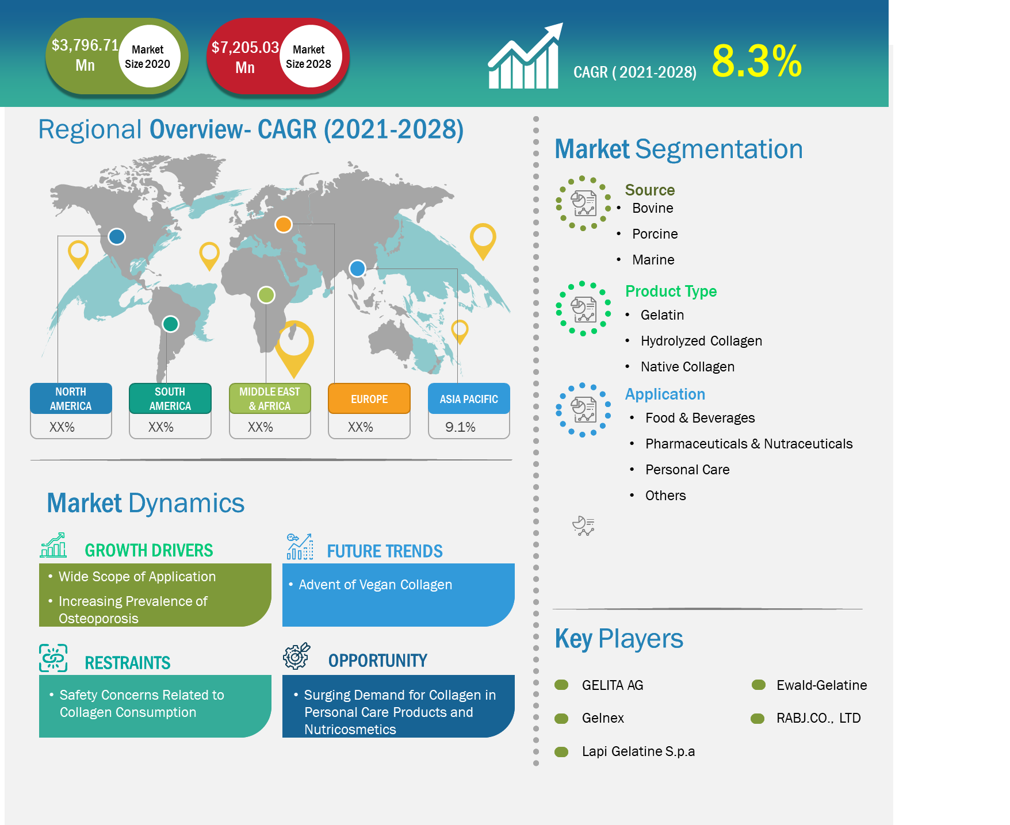1010x825 pixels.
Task: Click the GELITA AG key player
Action: click(x=613, y=685)
